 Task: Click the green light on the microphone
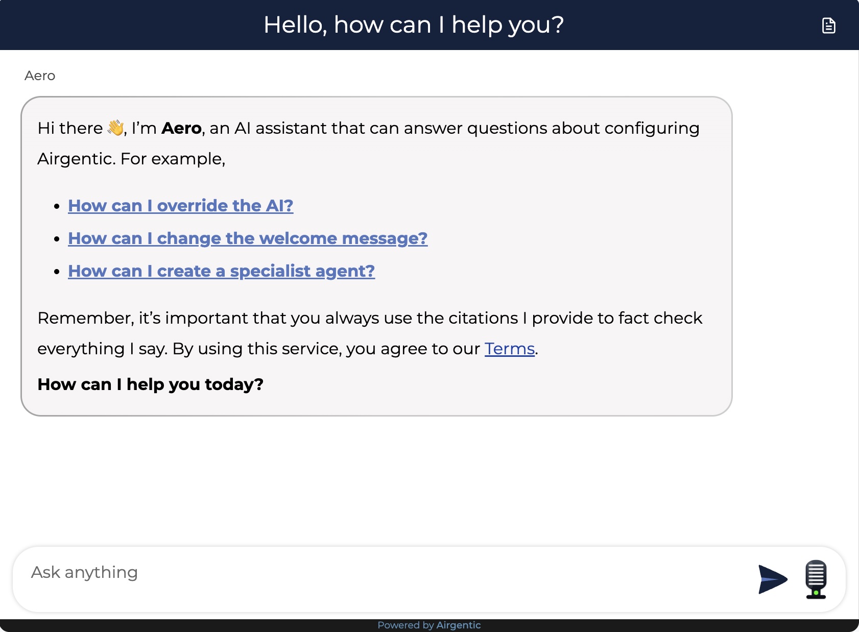(x=816, y=593)
